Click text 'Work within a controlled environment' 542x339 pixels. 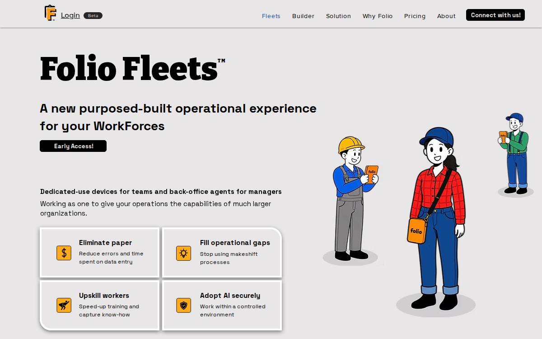pos(233,311)
